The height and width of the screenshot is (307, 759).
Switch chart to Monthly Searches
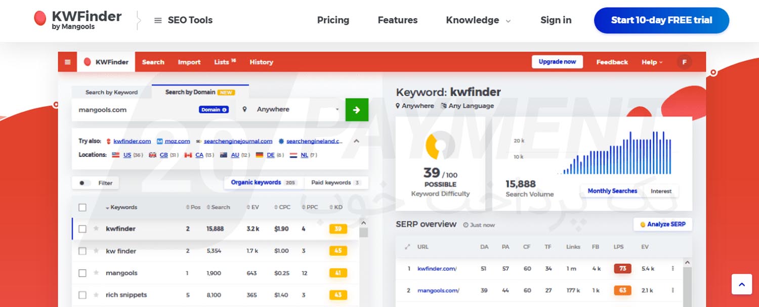click(612, 191)
